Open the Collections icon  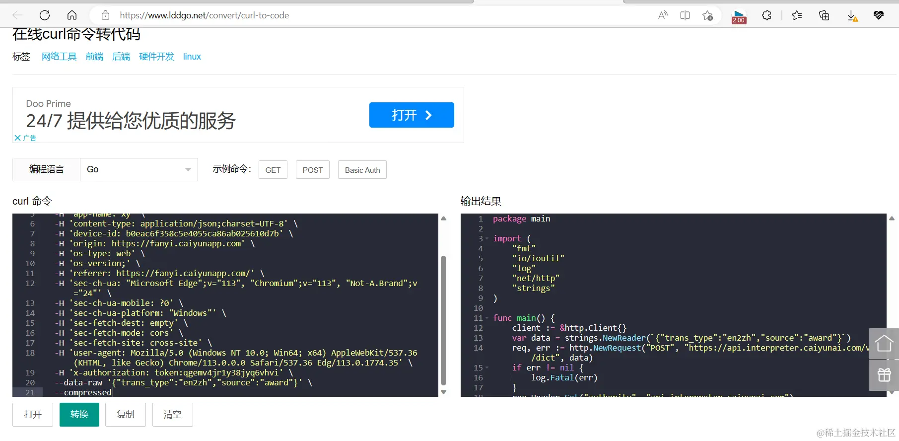click(x=824, y=15)
